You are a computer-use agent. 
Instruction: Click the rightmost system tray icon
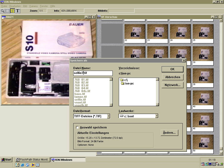[x=221, y=164]
